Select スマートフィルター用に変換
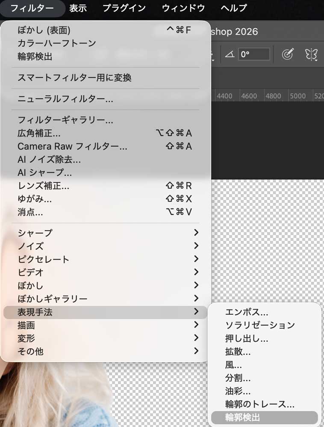The image size is (324, 427). point(106,78)
